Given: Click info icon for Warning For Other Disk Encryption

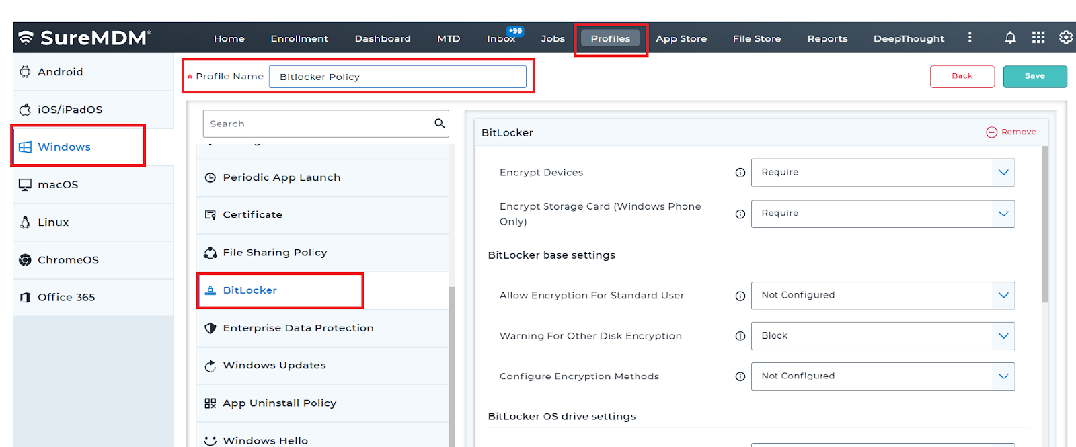Looking at the screenshot, I should click(x=740, y=336).
